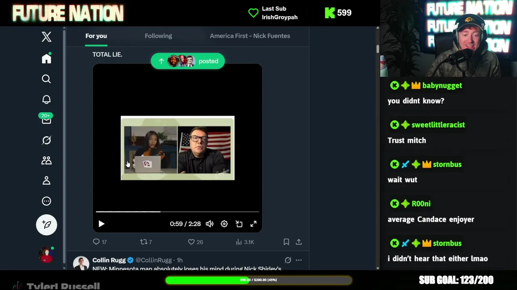The image size is (517, 290).
Task: Repost the post with 7 reposts
Action: [146, 242]
